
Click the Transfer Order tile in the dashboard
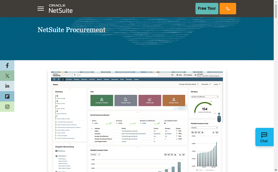click(126, 101)
